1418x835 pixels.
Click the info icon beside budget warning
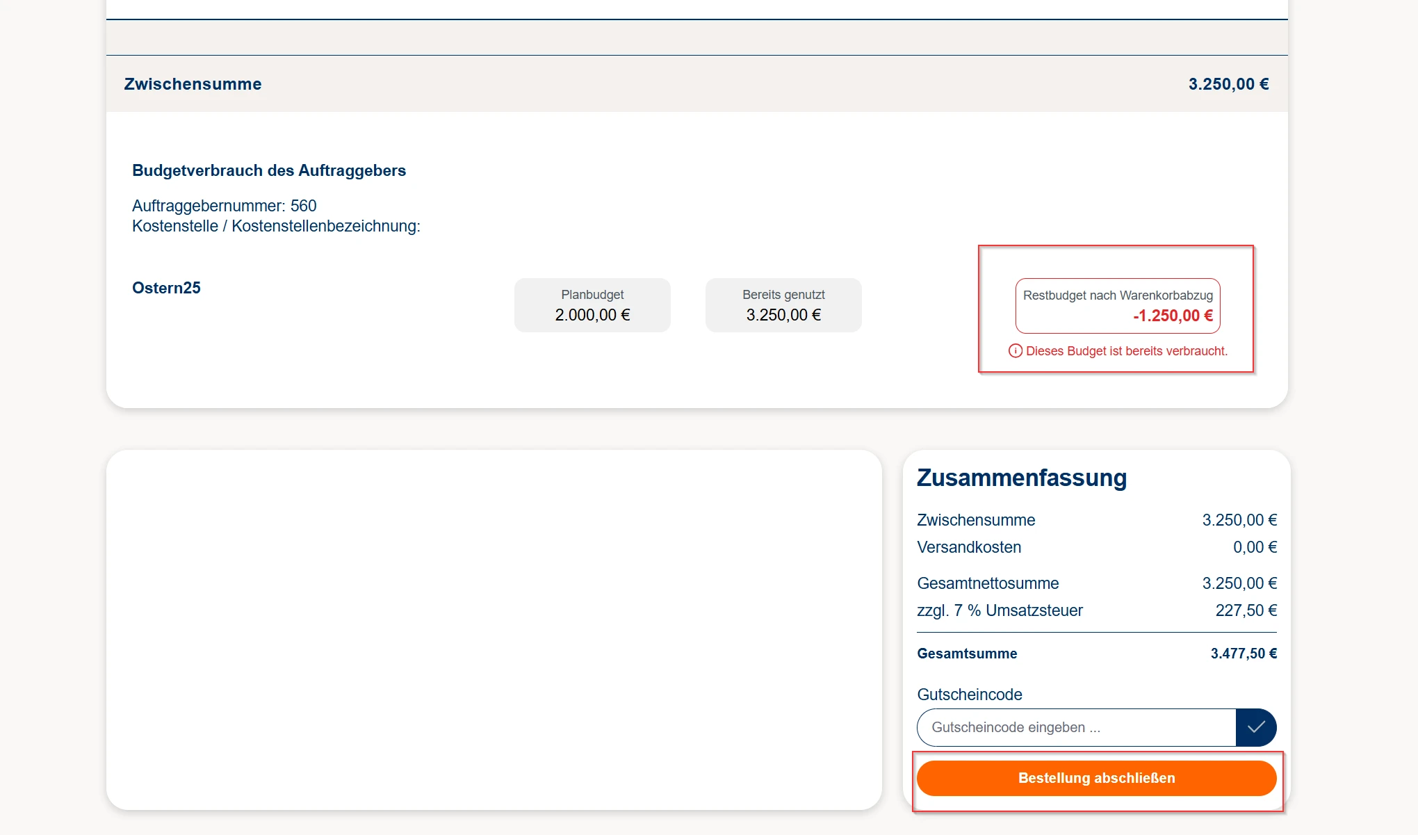coord(1015,351)
